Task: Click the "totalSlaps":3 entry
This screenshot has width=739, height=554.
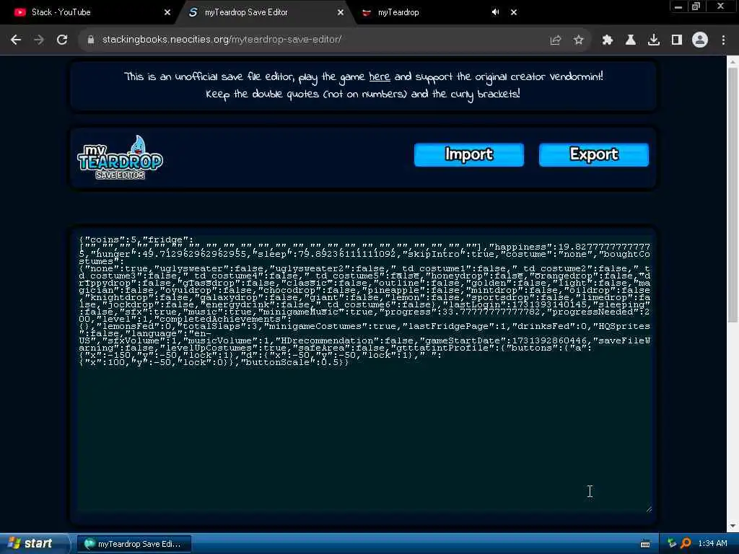Action: point(218,326)
